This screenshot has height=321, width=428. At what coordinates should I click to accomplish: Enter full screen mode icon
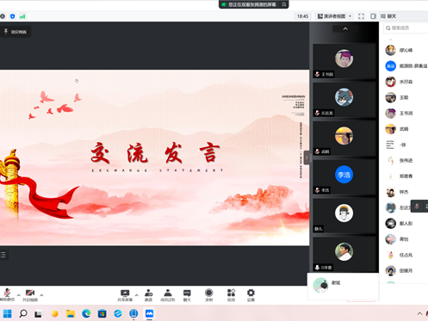[361, 16]
